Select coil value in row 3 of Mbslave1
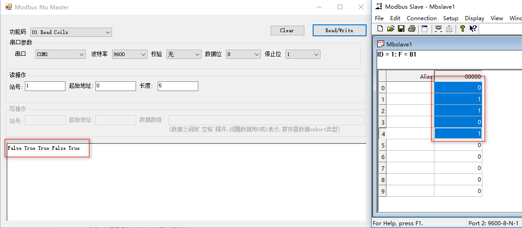522x228 pixels. 458,122
